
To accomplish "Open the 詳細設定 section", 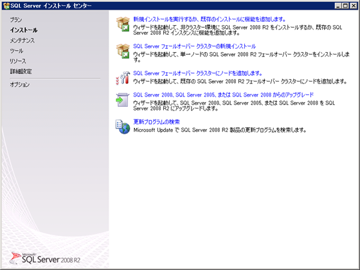I will pos(21,71).
